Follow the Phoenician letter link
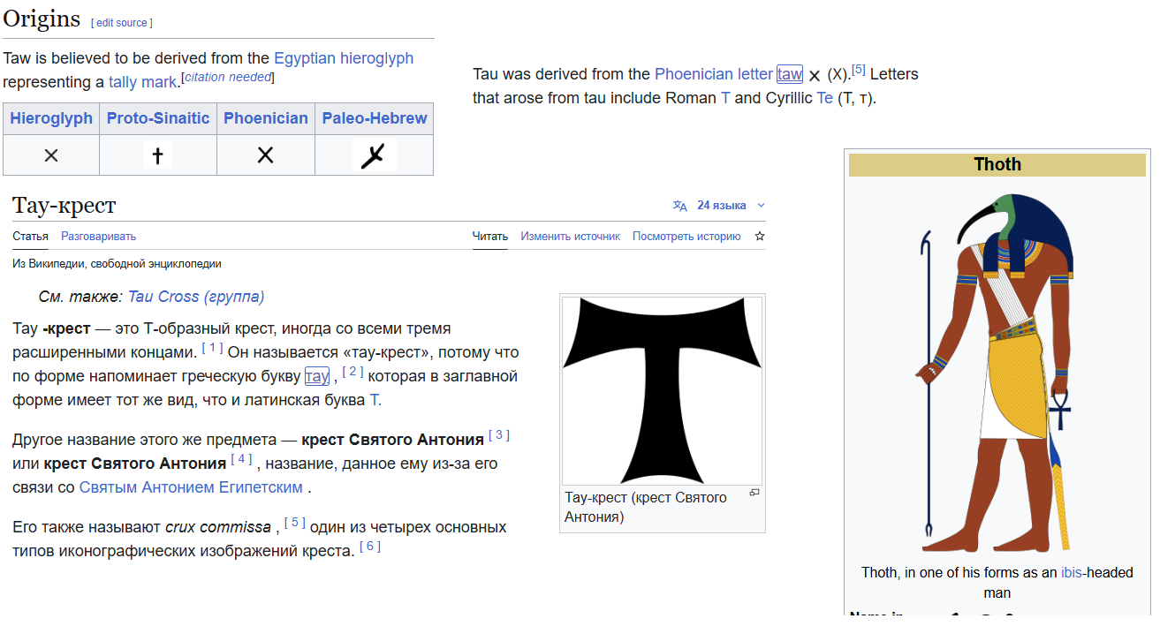 pos(714,74)
